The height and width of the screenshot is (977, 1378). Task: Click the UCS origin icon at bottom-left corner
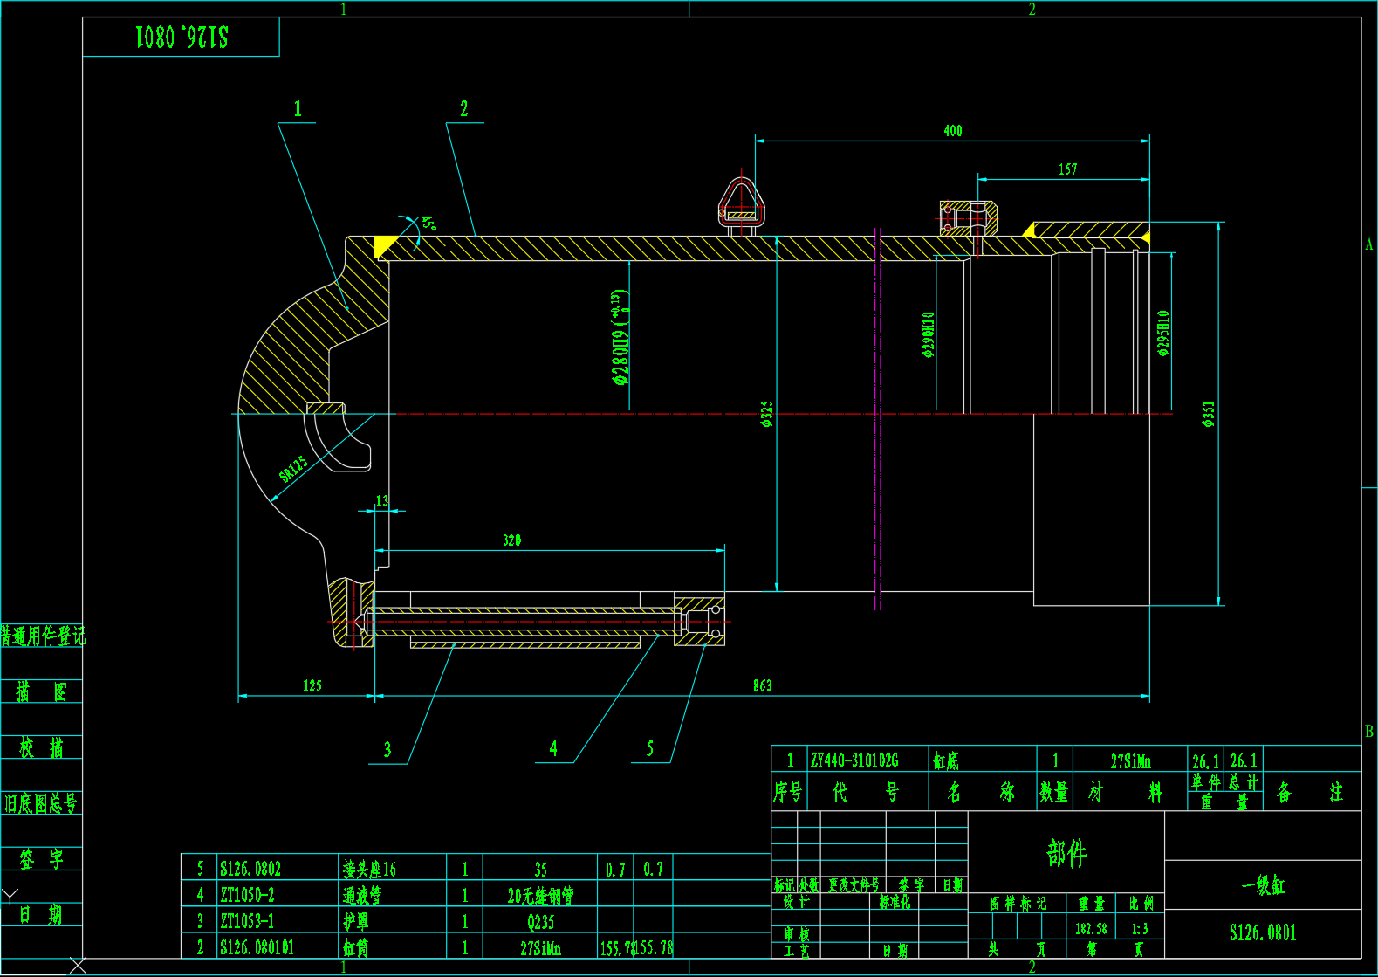click(78, 965)
